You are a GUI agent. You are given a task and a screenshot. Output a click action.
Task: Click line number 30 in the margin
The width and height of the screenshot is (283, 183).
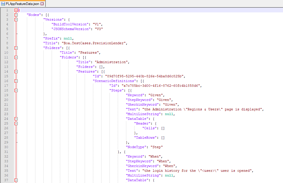pos(6,147)
